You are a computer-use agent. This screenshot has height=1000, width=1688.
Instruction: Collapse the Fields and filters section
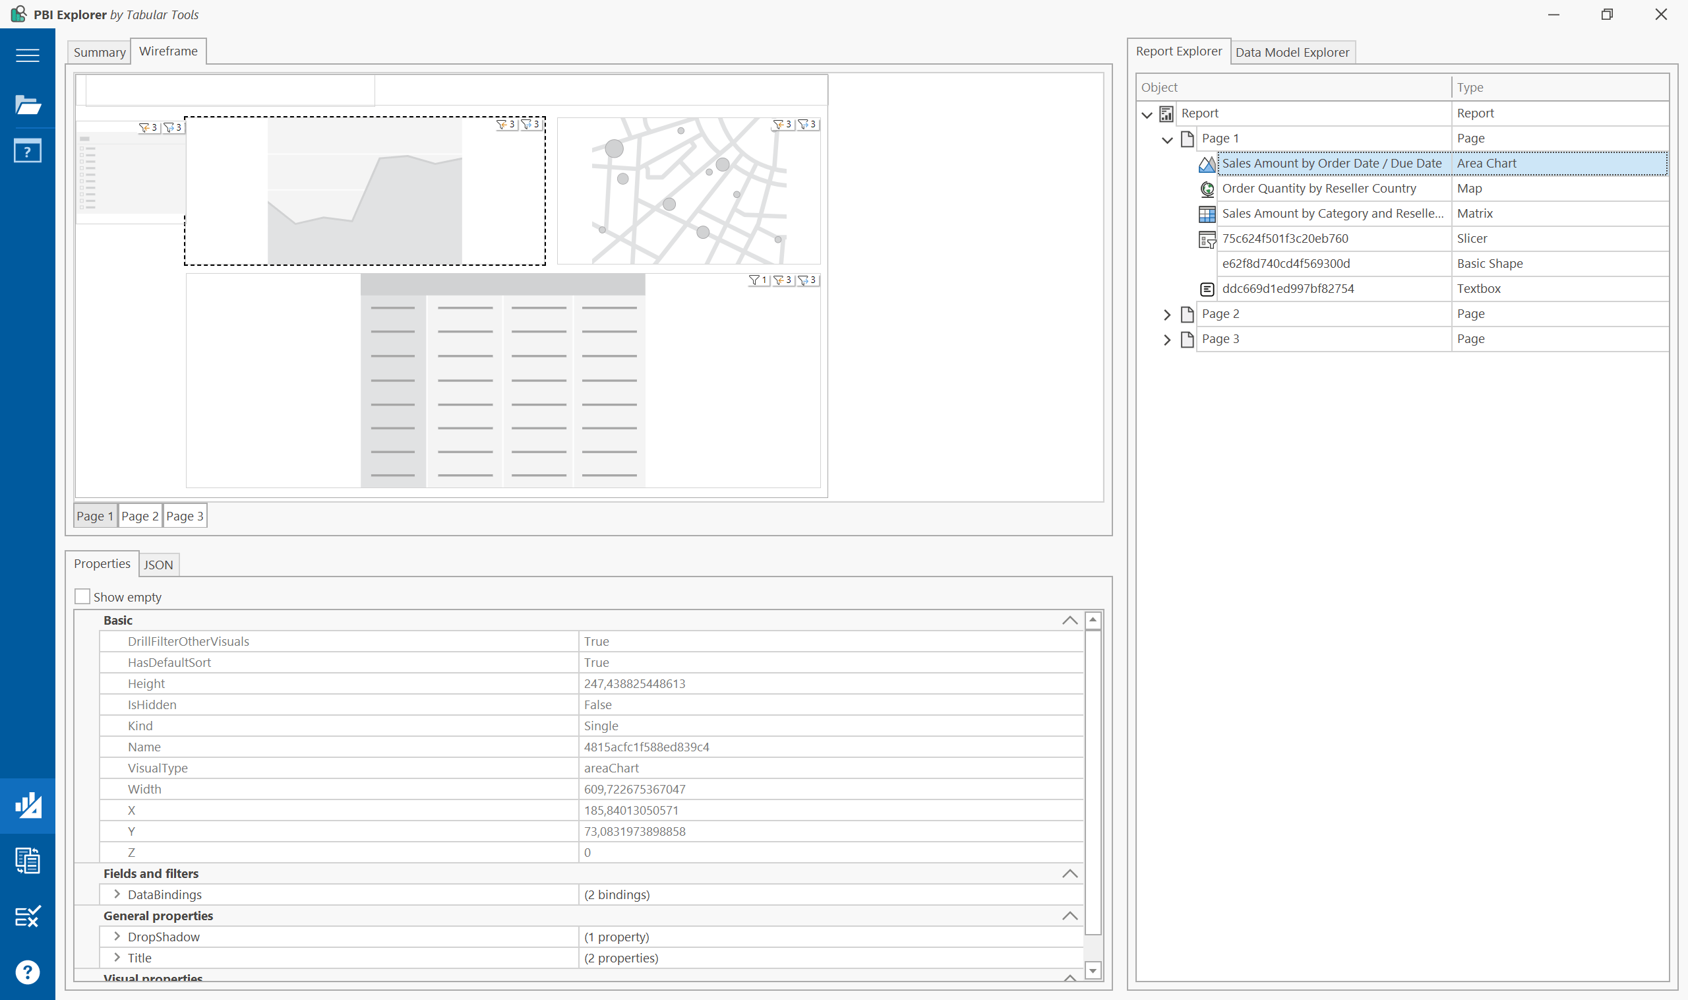tap(1070, 873)
